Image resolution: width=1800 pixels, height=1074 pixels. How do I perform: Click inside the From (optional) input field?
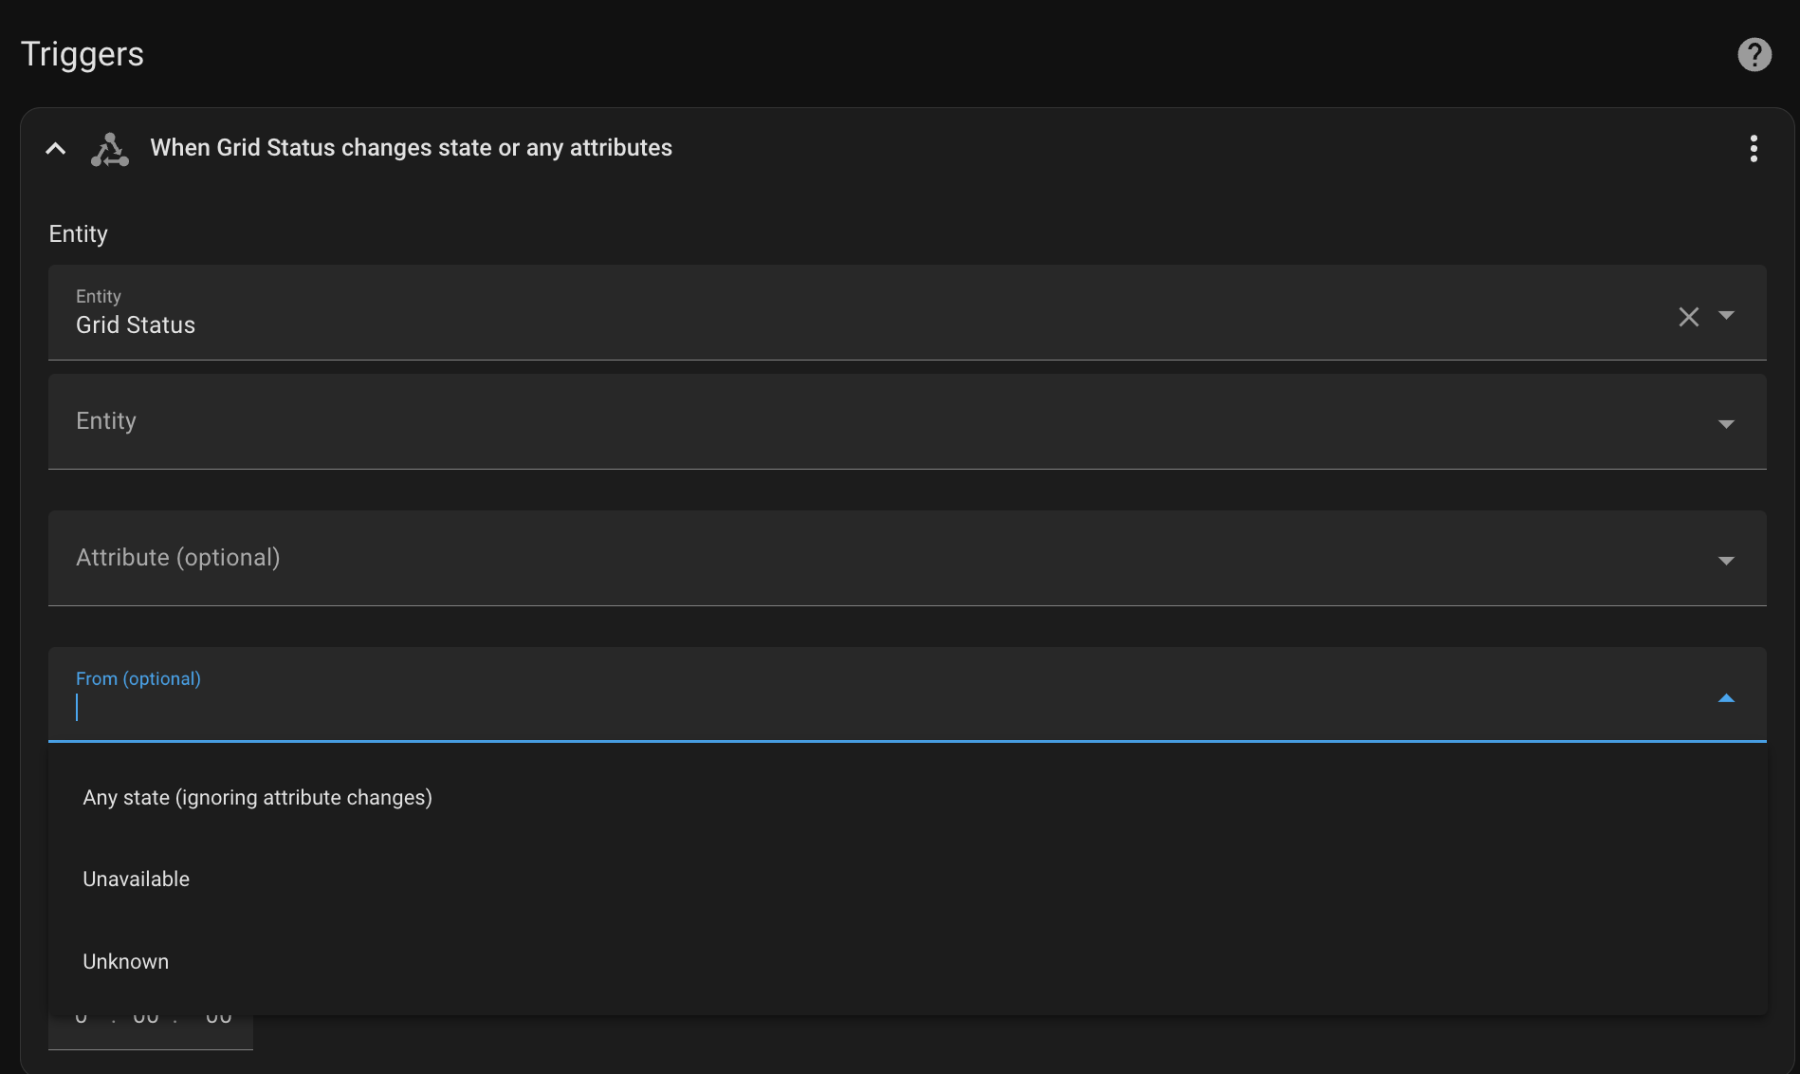tap(379, 708)
